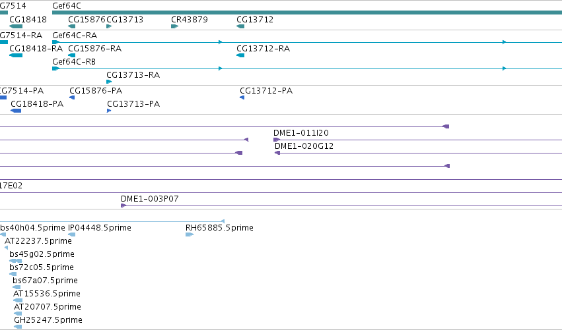This screenshot has height=330, width=562.
Task: Click the Gef64C-RB transcript label
Action: pyautogui.click(x=74, y=61)
